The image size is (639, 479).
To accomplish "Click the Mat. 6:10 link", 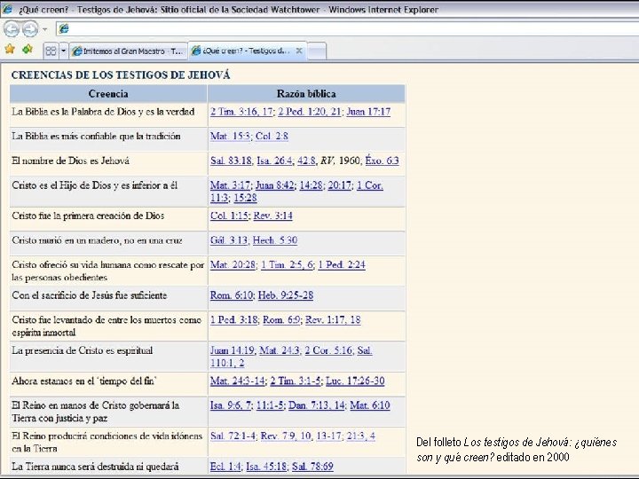I will [x=370, y=405].
